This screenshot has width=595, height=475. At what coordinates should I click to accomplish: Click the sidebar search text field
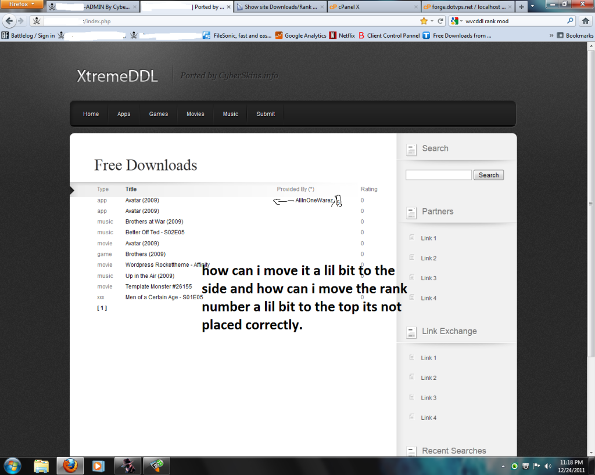pos(438,175)
